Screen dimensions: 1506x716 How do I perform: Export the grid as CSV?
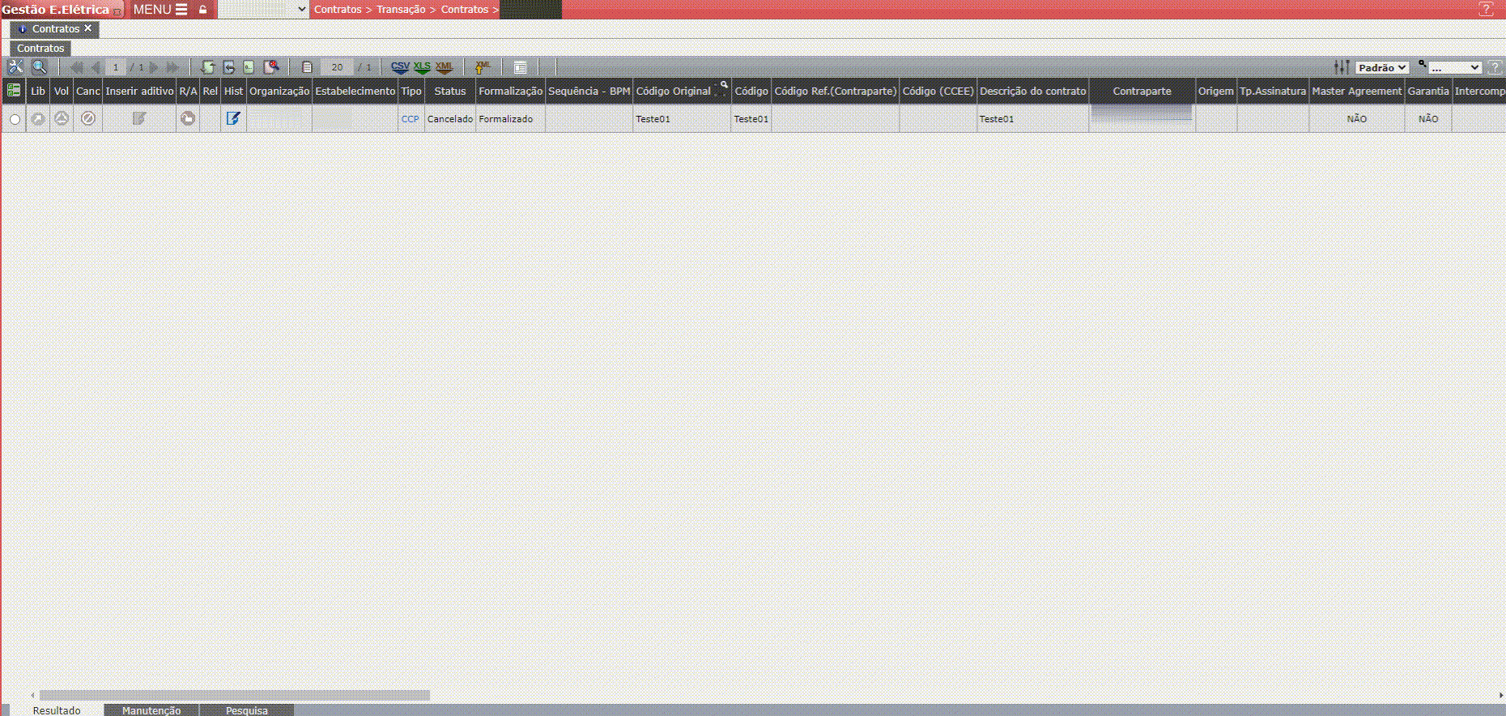point(400,67)
